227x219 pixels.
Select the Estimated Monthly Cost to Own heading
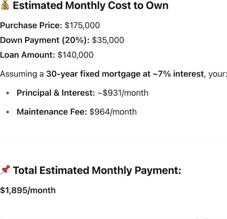click(x=91, y=6)
